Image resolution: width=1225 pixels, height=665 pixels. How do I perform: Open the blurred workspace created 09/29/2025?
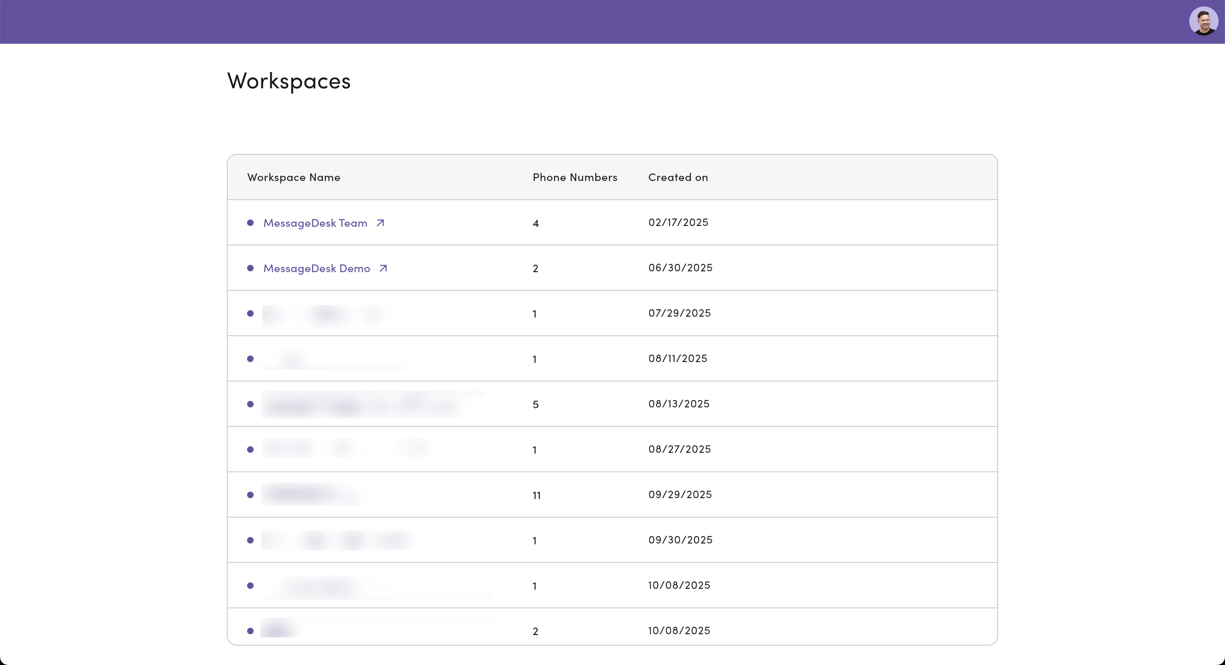coord(311,494)
